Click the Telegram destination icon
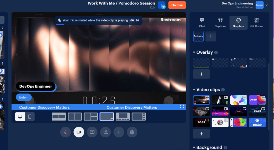 (162, 5)
